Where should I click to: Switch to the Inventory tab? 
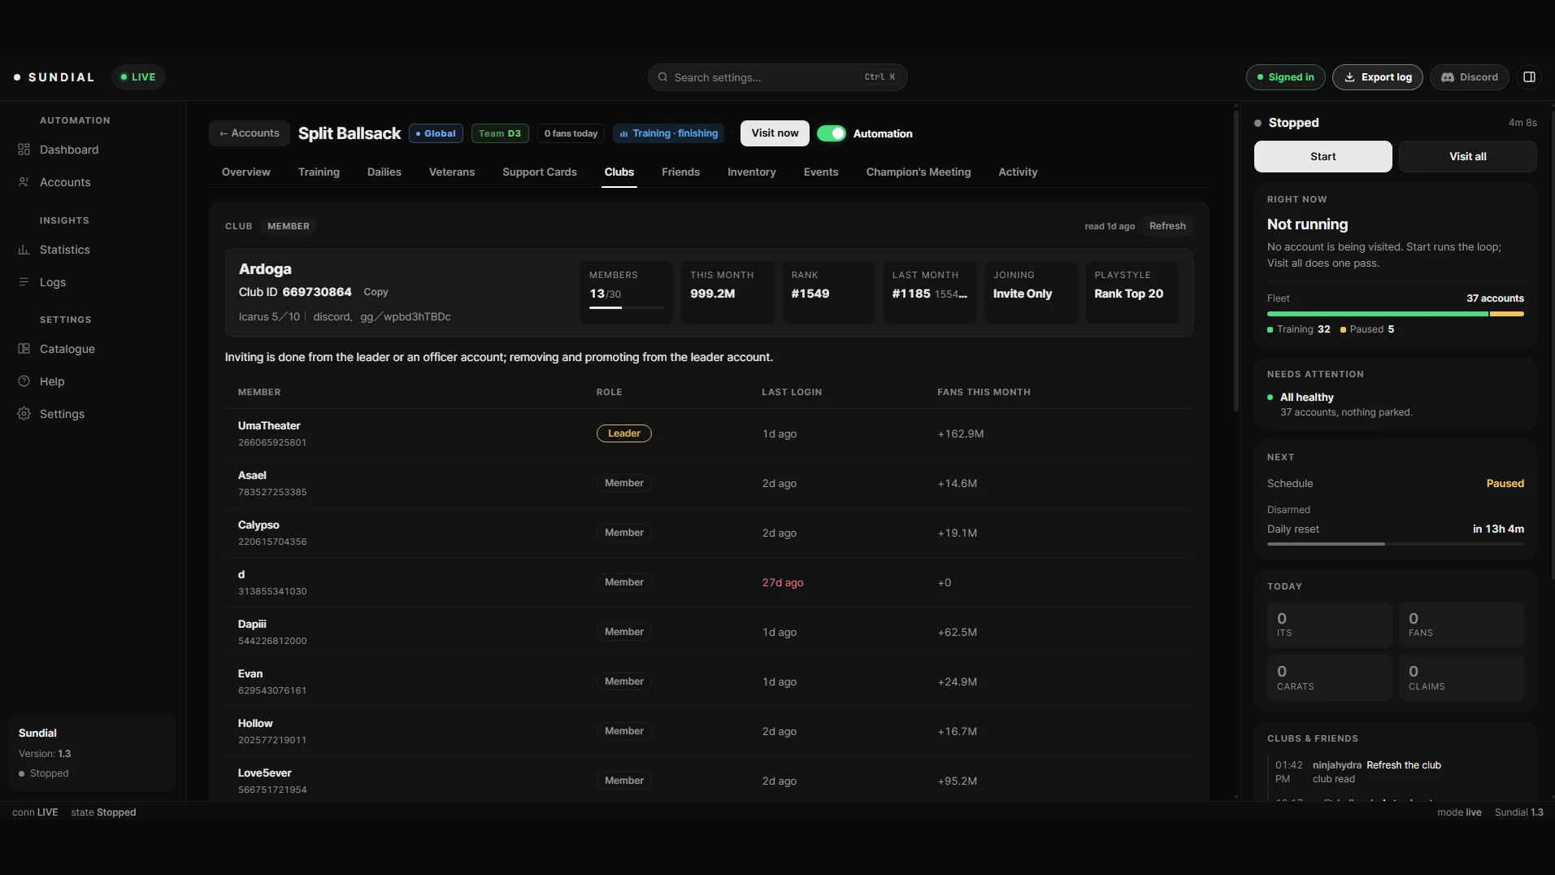click(751, 172)
